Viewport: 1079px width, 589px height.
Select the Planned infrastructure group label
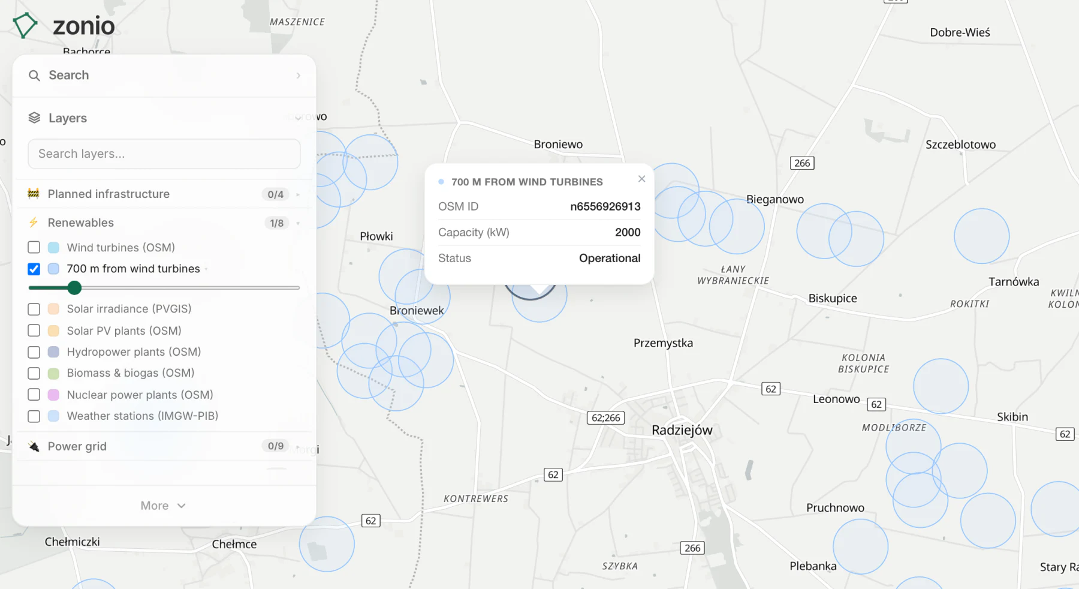(108, 194)
